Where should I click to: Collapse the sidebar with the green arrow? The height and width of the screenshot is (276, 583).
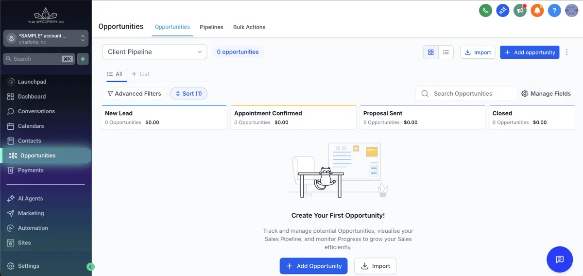[x=90, y=266]
